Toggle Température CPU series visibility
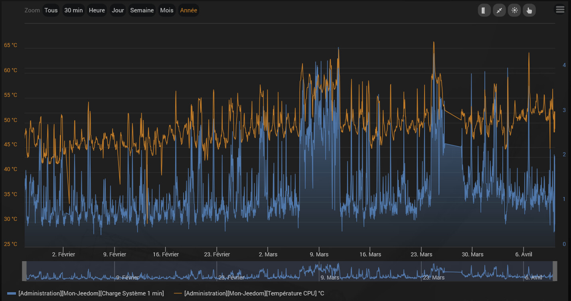Screen dimensions: 571x301 tap(254, 293)
